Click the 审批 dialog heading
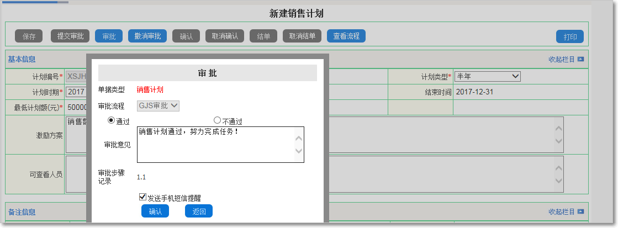 [207, 73]
